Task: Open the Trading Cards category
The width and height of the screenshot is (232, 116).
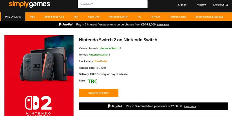Action: (x=177, y=17)
